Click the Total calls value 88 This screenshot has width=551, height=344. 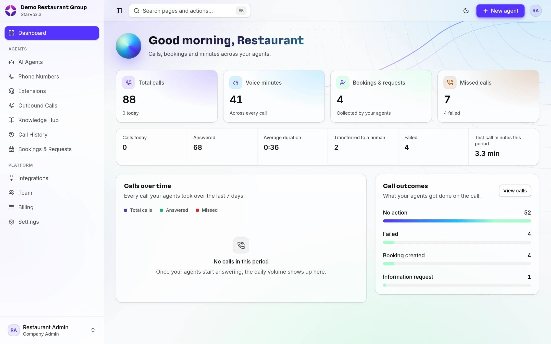click(x=129, y=99)
